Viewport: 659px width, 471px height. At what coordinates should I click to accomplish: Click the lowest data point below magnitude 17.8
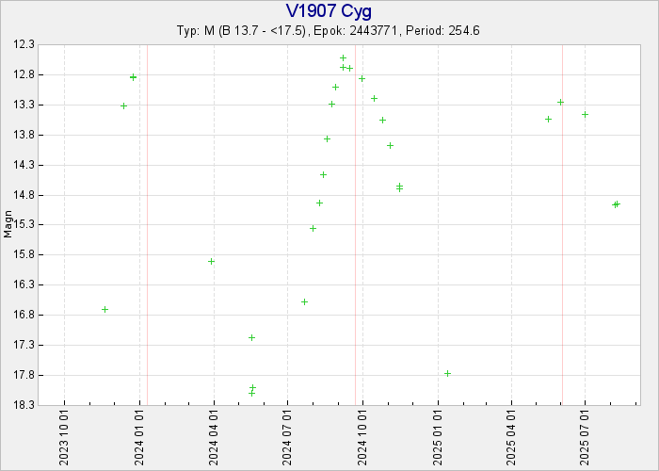pos(251,392)
